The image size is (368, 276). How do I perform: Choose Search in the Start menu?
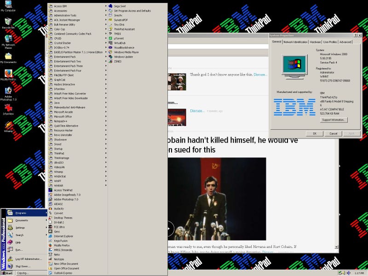27,235
